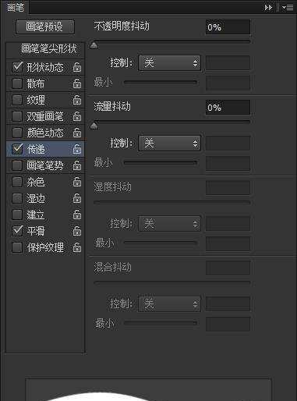Open 控制 dropdown under 湿度抖动
The width and height of the screenshot is (297, 401).
169,224
